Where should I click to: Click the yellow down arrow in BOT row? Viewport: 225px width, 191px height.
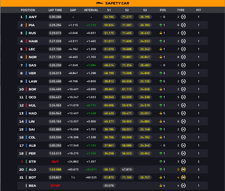point(161,177)
